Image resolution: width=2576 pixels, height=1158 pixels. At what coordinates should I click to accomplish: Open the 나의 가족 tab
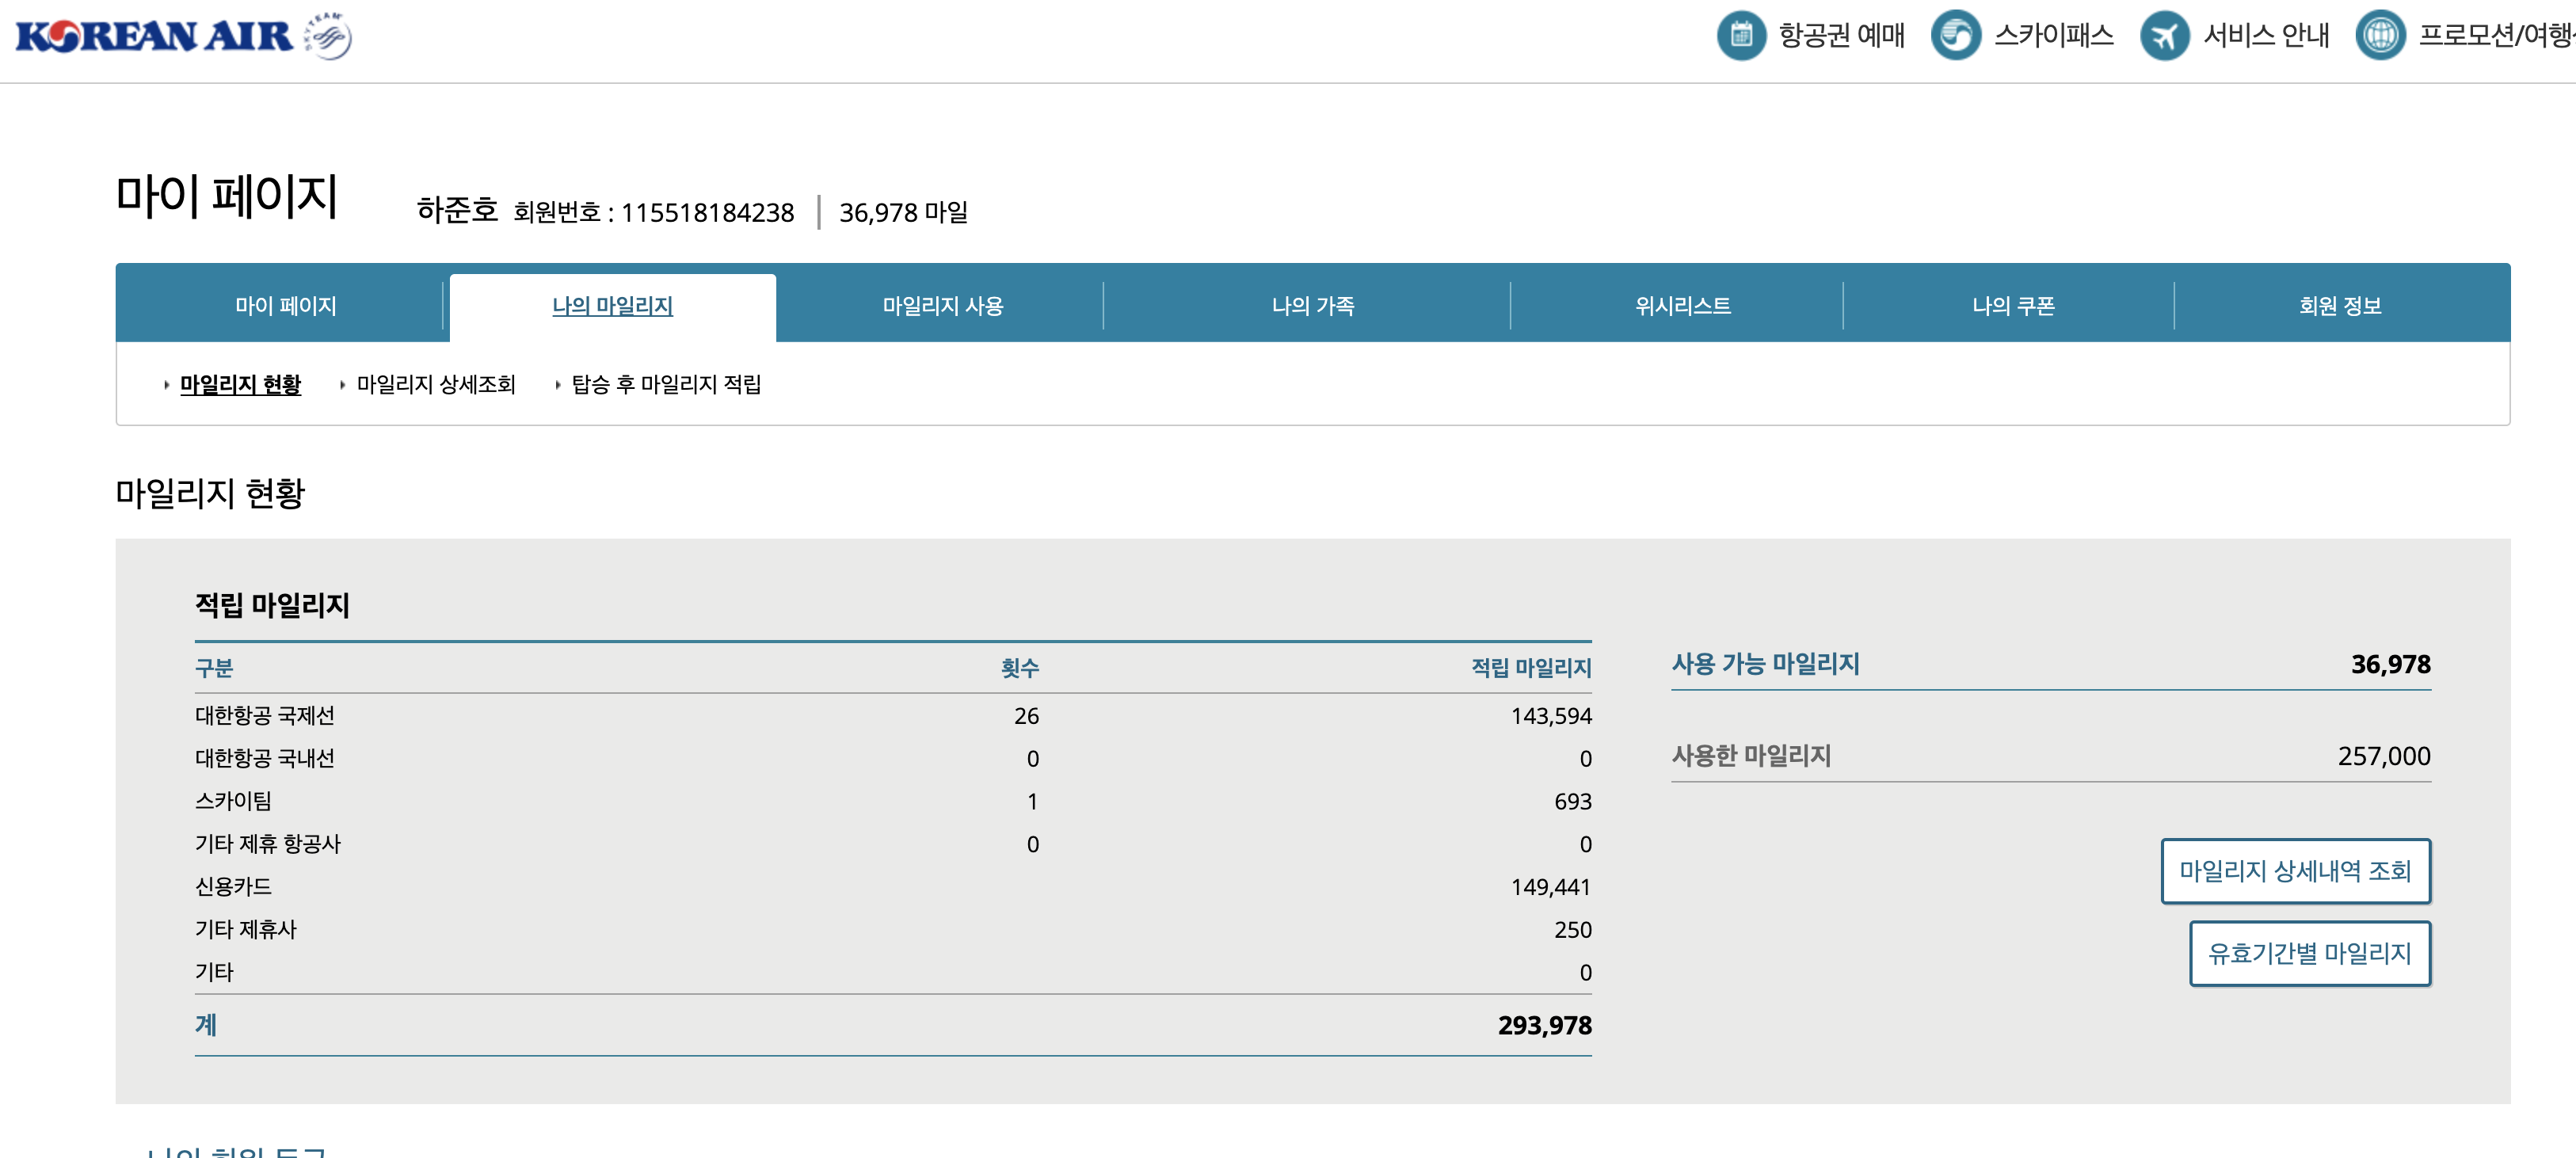tap(1312, 306)
